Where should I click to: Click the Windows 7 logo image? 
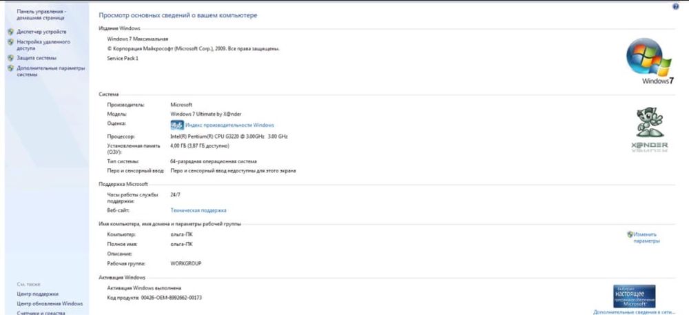pyautogui.click(x=649, y=61)
